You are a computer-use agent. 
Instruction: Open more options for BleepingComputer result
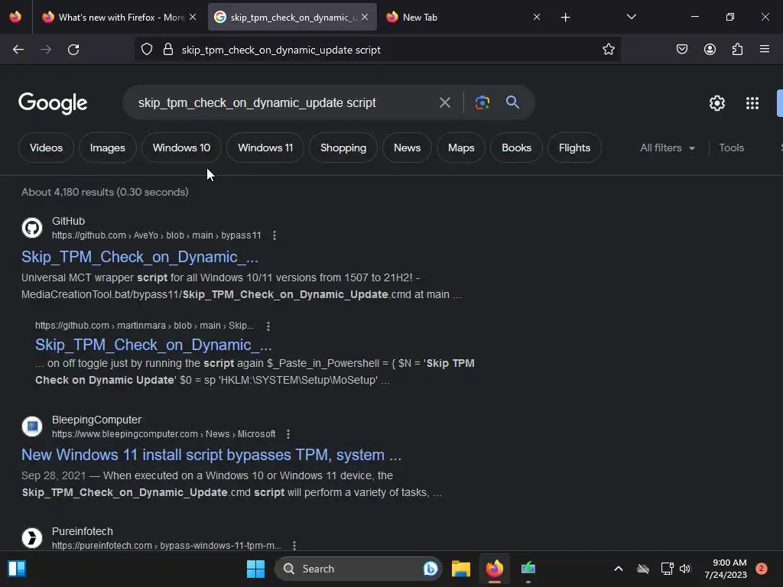click(288, 434)
